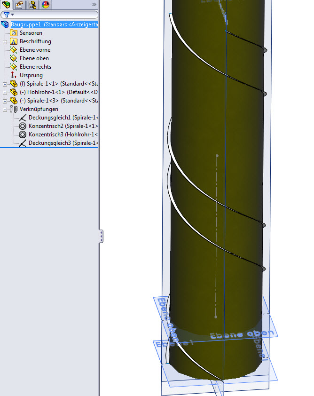The width and height of the screenshot is (314, 396).
Task: Select the Baugruppe1 assembly root node
Action: [54, 24]
